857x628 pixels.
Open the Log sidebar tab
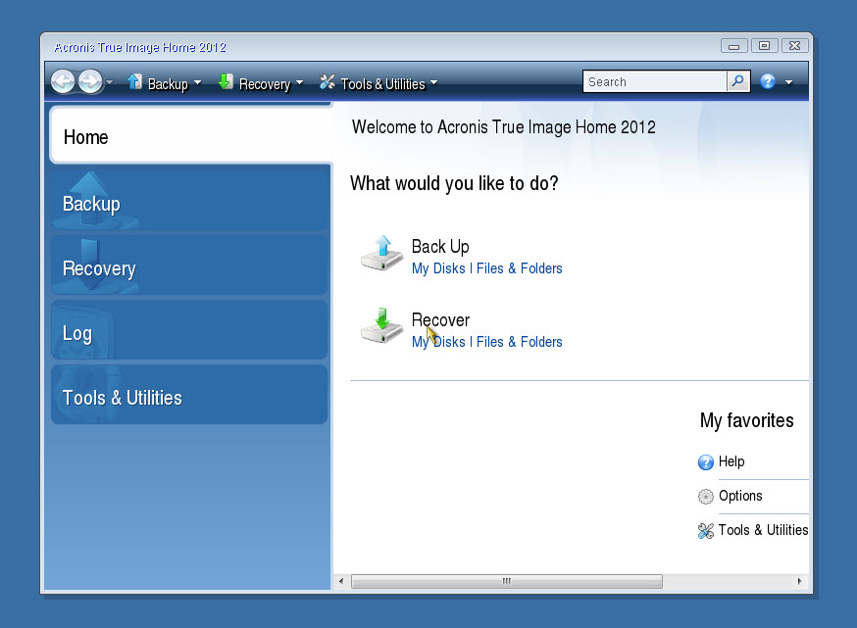189,330
